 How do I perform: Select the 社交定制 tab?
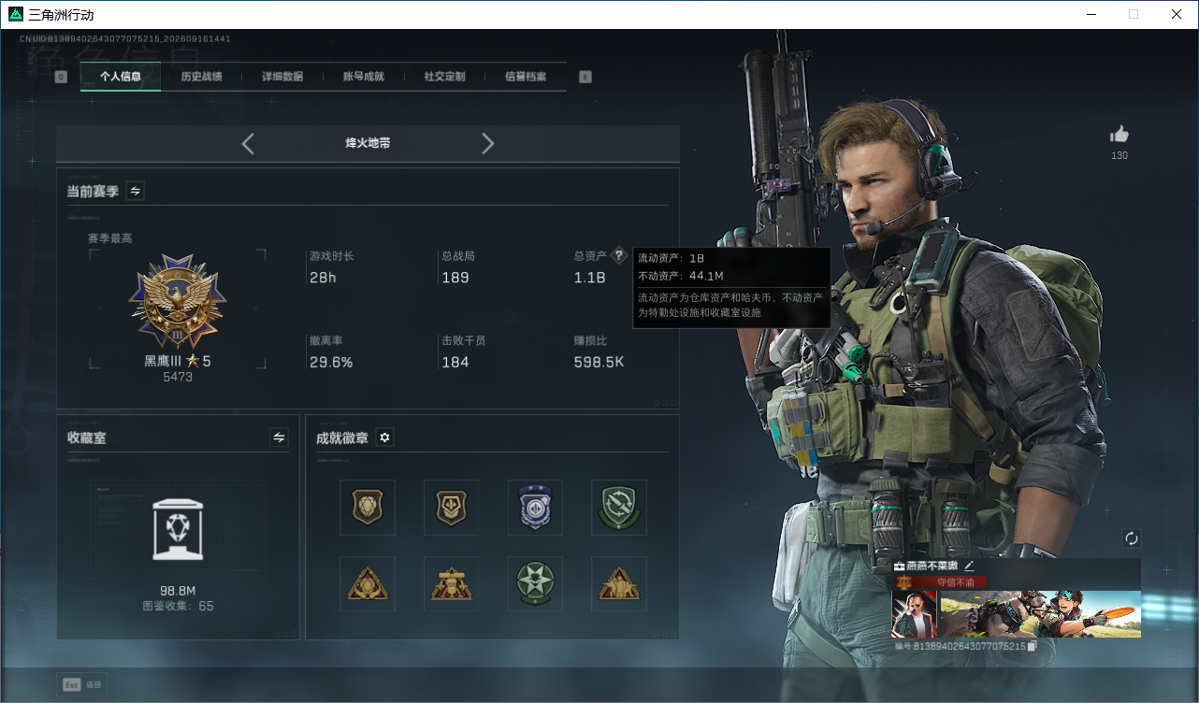(444, 77)
